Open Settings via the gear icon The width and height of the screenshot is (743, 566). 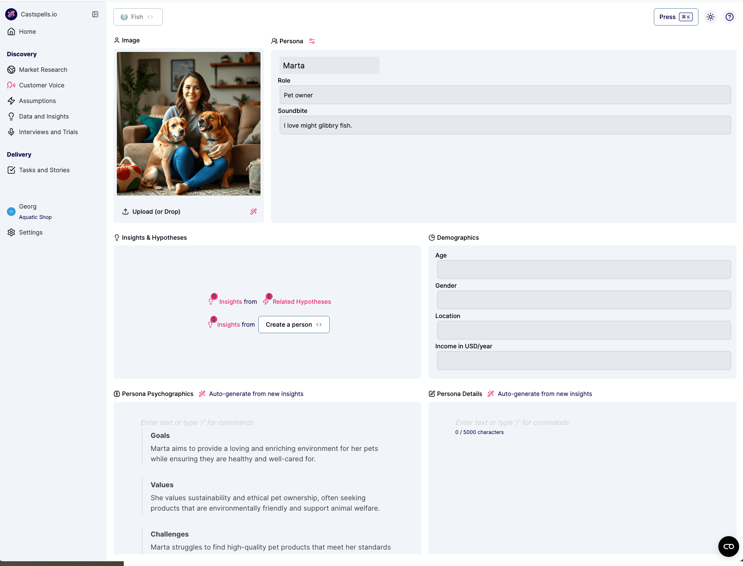(x=11, y=232)
